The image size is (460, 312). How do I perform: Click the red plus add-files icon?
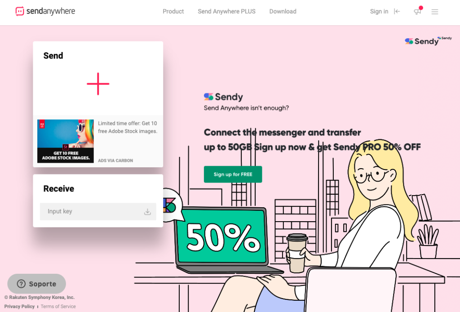(98, 84)
